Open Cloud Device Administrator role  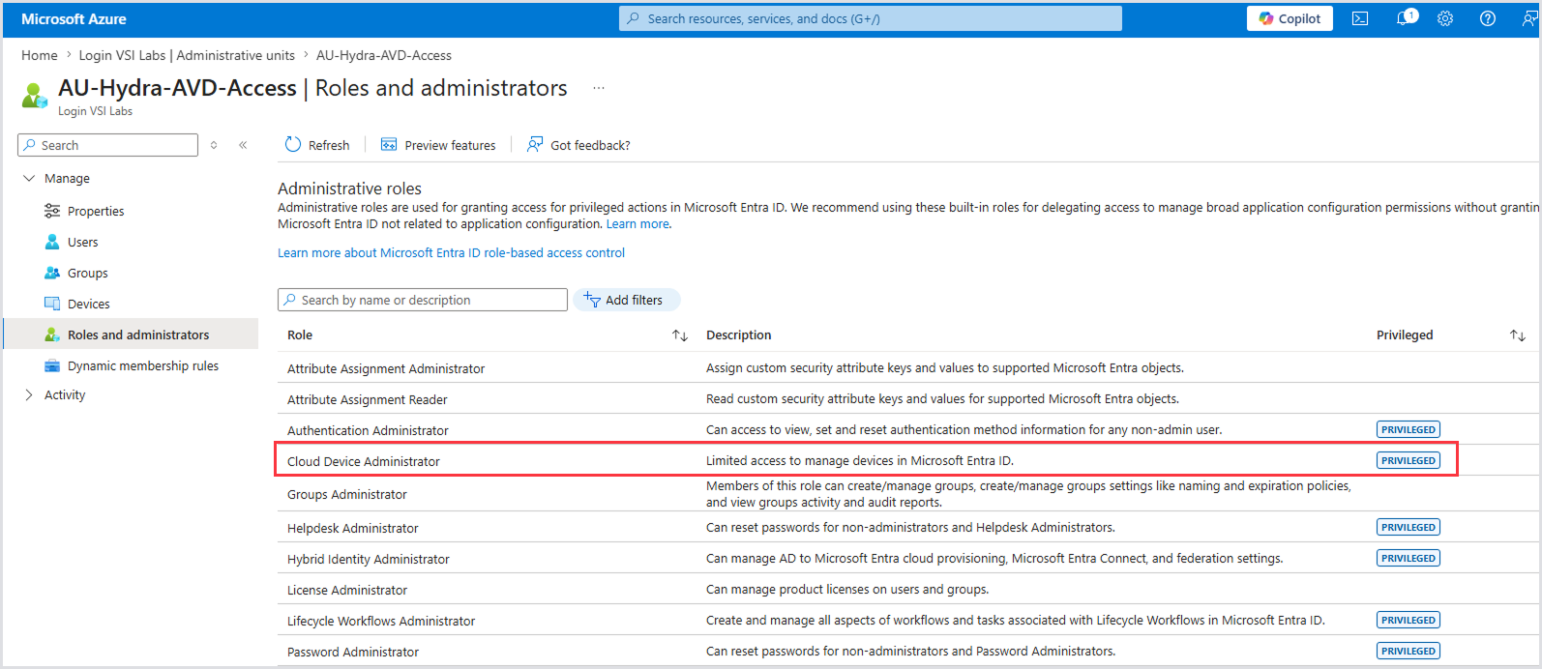[x=364, y=461]
